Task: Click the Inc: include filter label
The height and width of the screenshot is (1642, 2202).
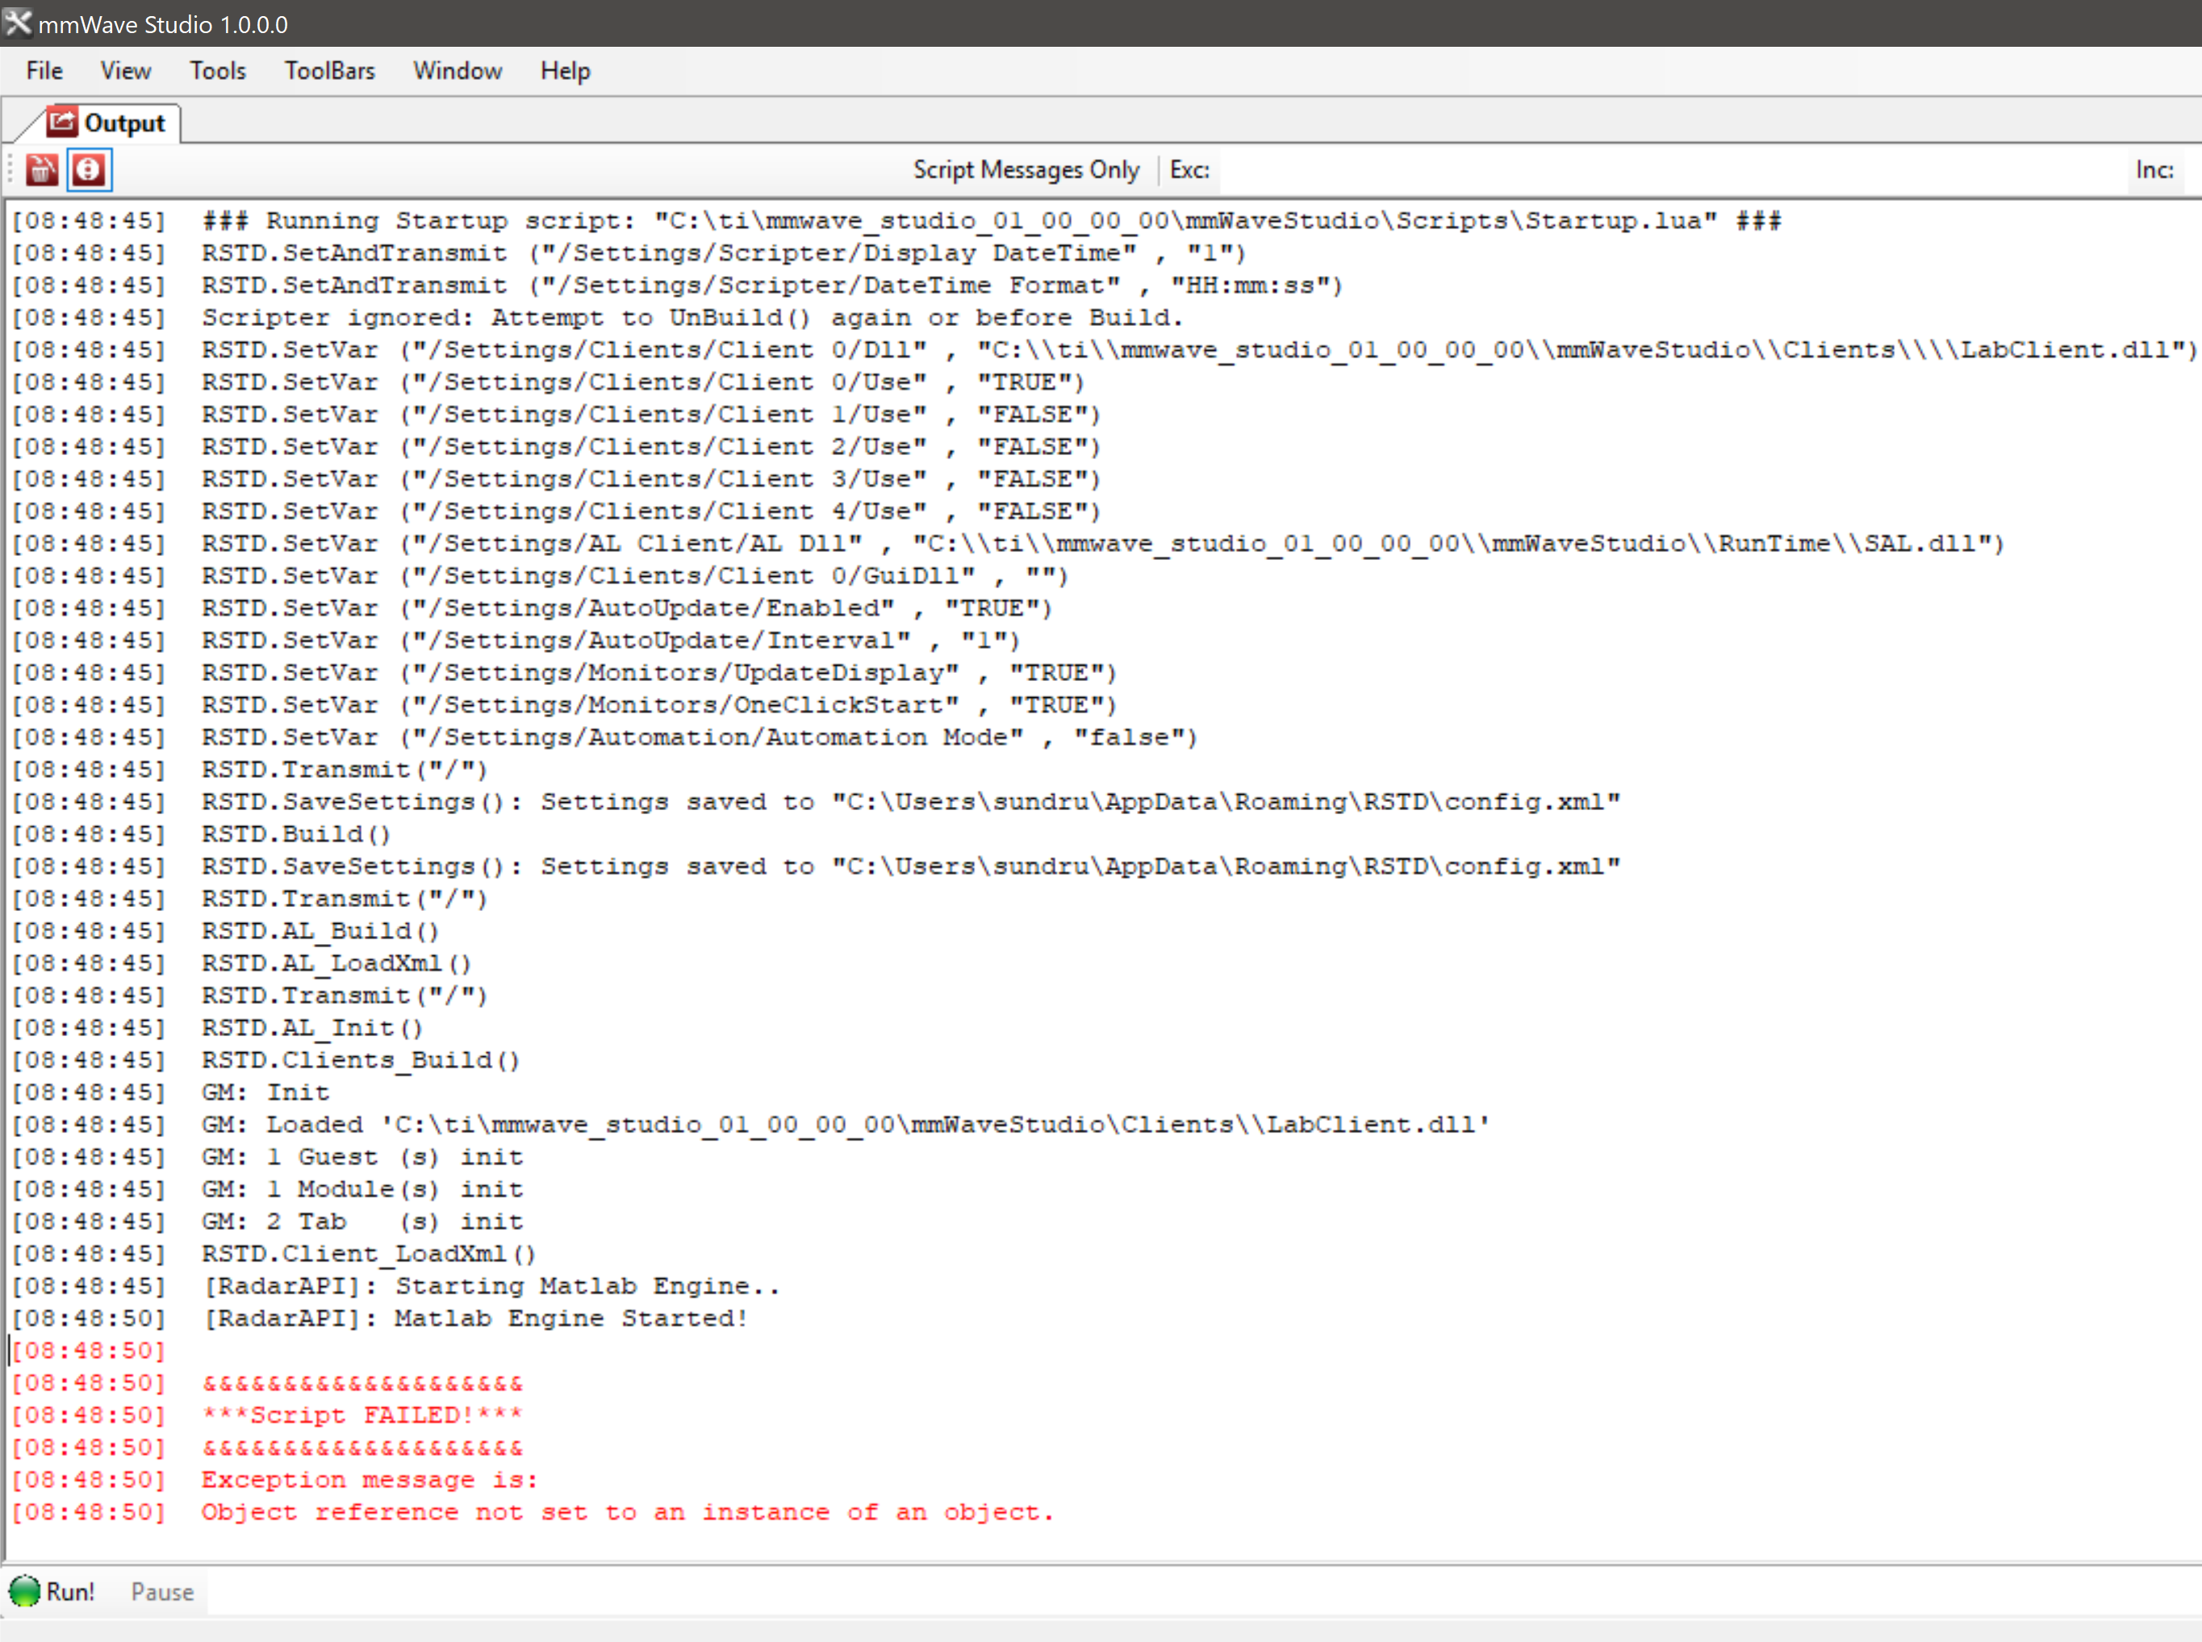Action: point(2154,170)
